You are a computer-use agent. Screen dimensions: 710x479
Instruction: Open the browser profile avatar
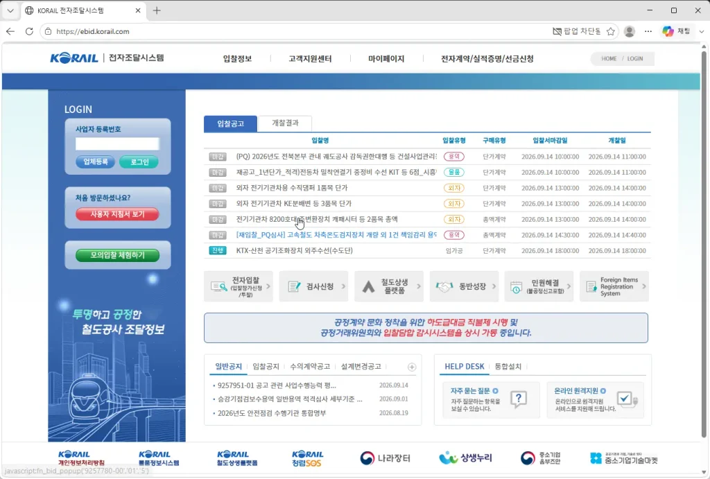tap(629, 31)
